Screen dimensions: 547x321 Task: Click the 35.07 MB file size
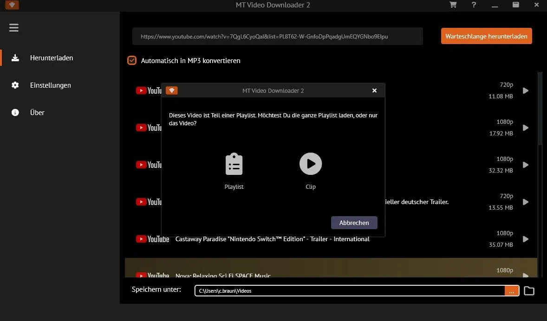click(x=501, y=244)
